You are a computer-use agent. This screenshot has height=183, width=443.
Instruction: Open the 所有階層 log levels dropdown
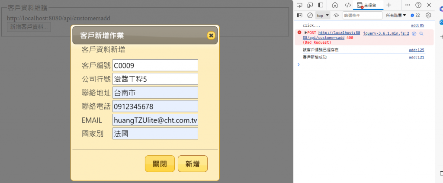396,15
